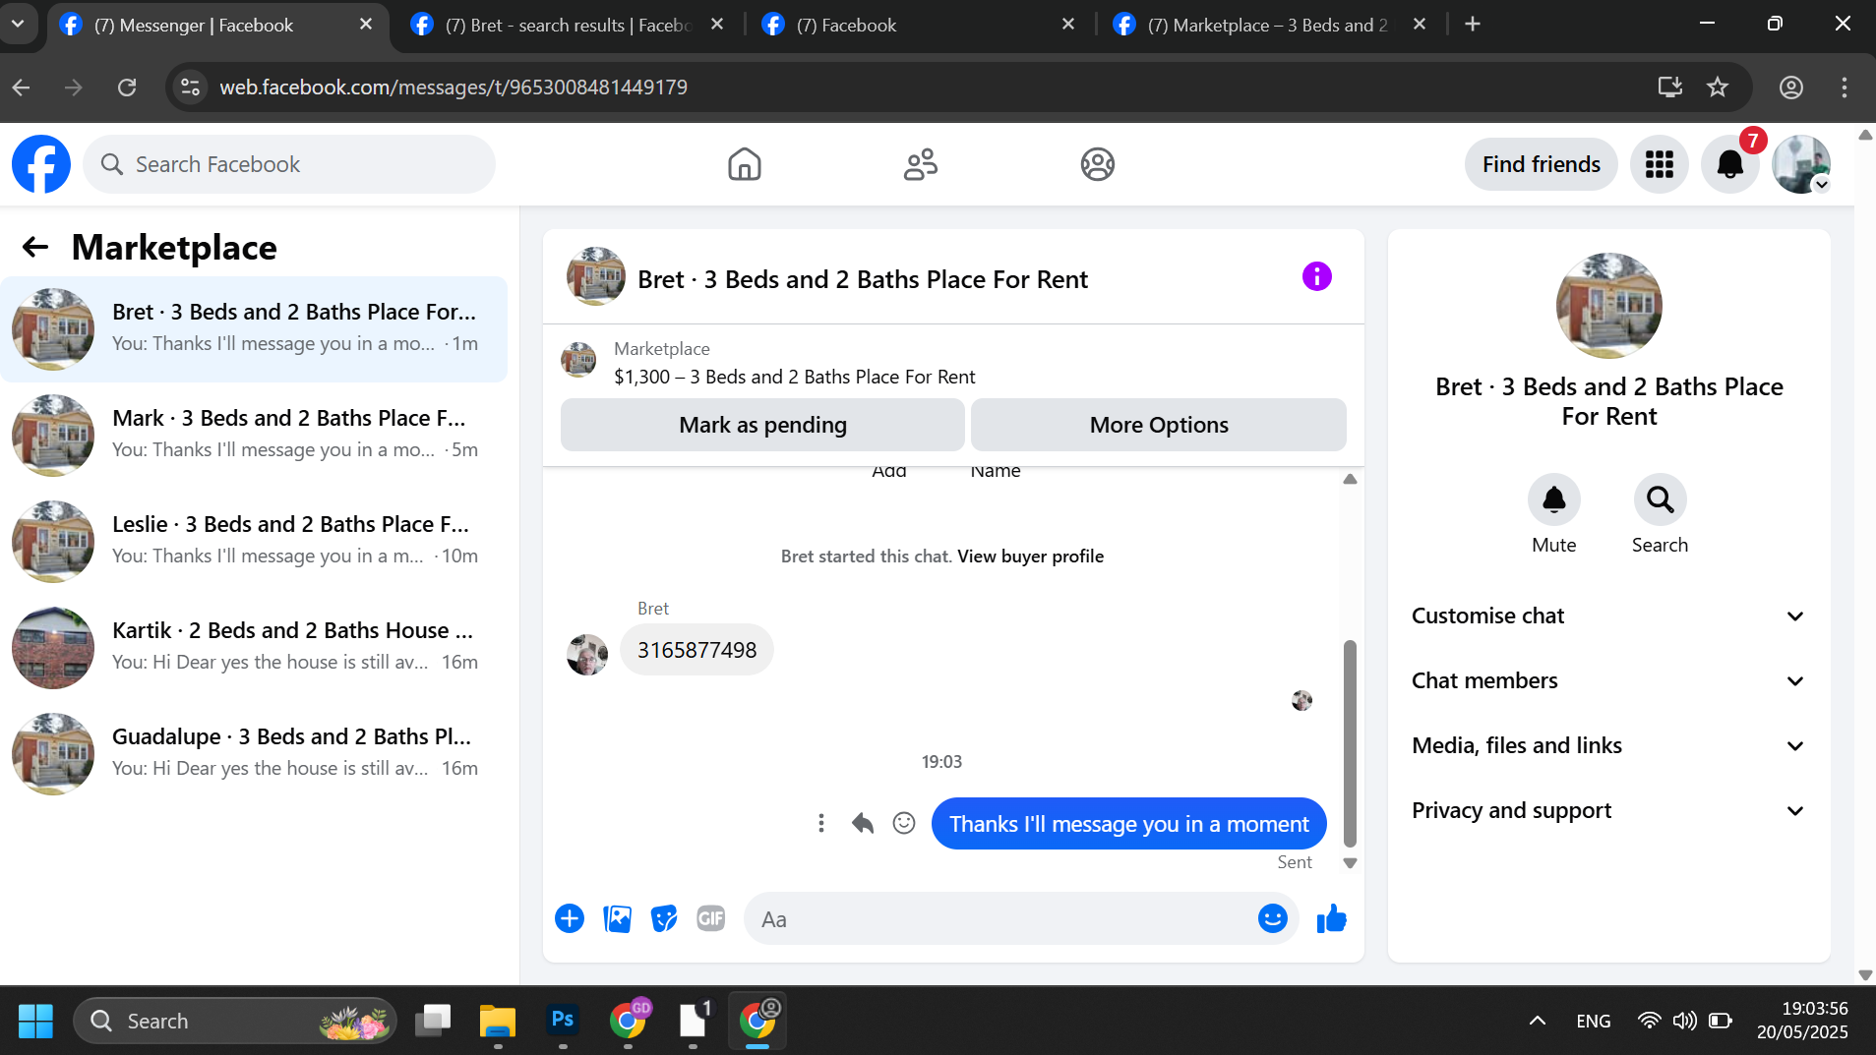Open the Kartik 2 Beds House conversation
This screenshot has width=1876, height=1055.
(254, 647)
